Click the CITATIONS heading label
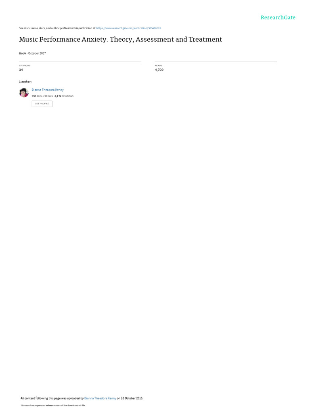This screenshot has width=310, height=414. coord(25,65)
